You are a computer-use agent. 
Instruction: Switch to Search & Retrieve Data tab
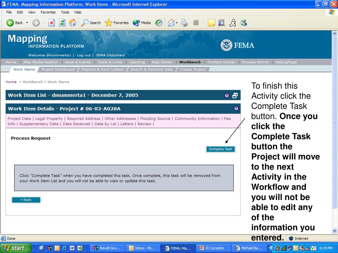click(152, 70)
